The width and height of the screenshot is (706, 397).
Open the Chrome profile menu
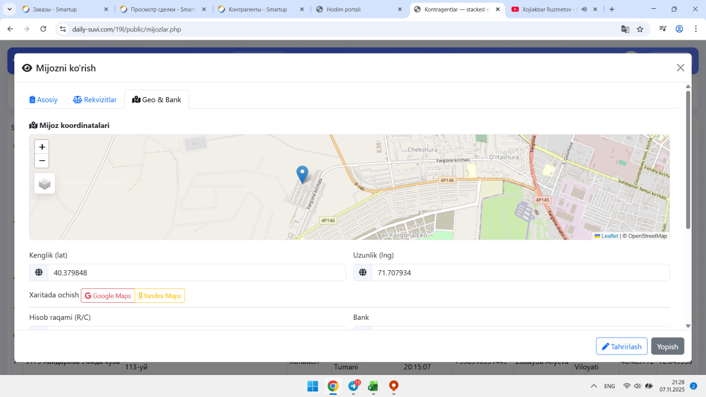tap(680, 29)
